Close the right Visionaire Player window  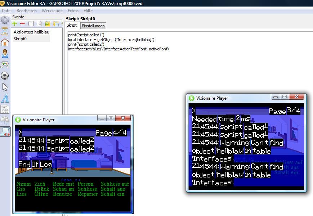point(296,97)
